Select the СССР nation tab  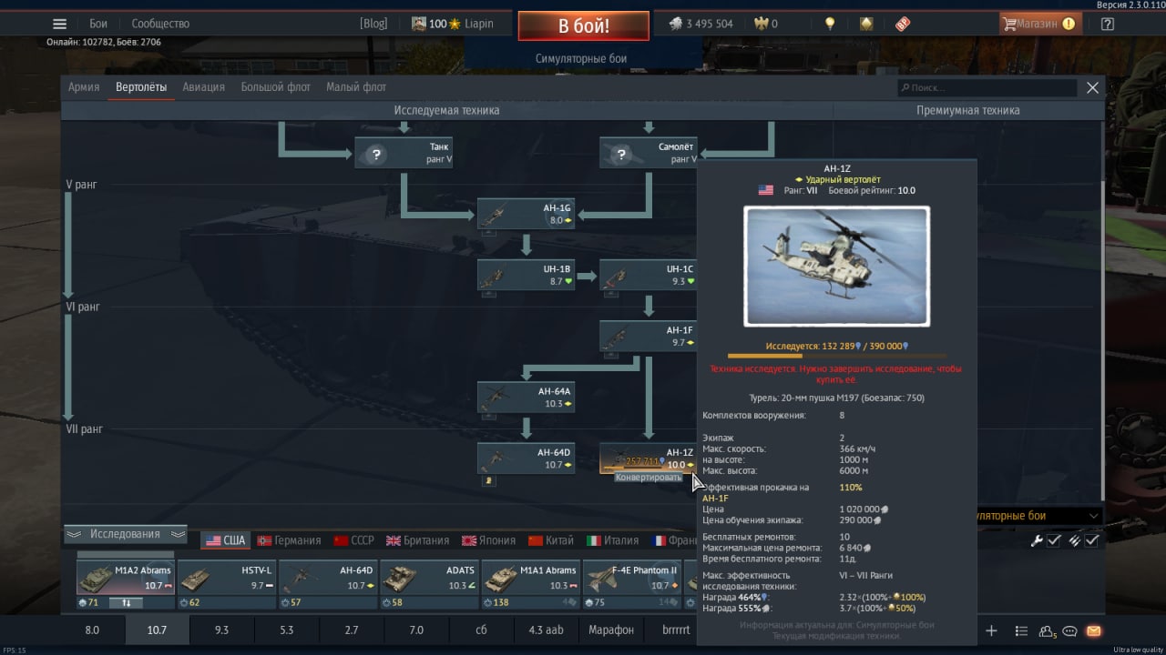(x=353, y=540)
